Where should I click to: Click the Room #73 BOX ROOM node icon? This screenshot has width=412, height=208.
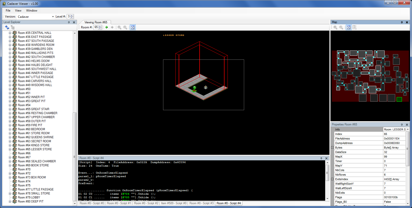point(15,177)
